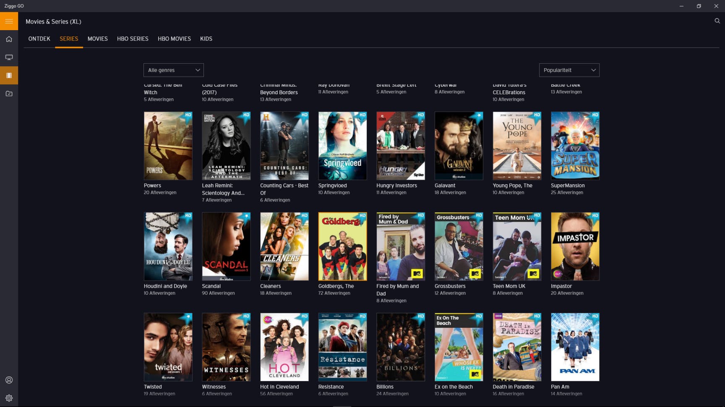Open the Galavant poster
This screenshot has height=407, width=725.
[459, 146]
